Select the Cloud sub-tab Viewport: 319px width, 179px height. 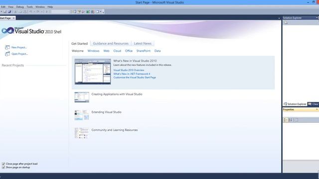pyautogui.click(x=117, y=51)
